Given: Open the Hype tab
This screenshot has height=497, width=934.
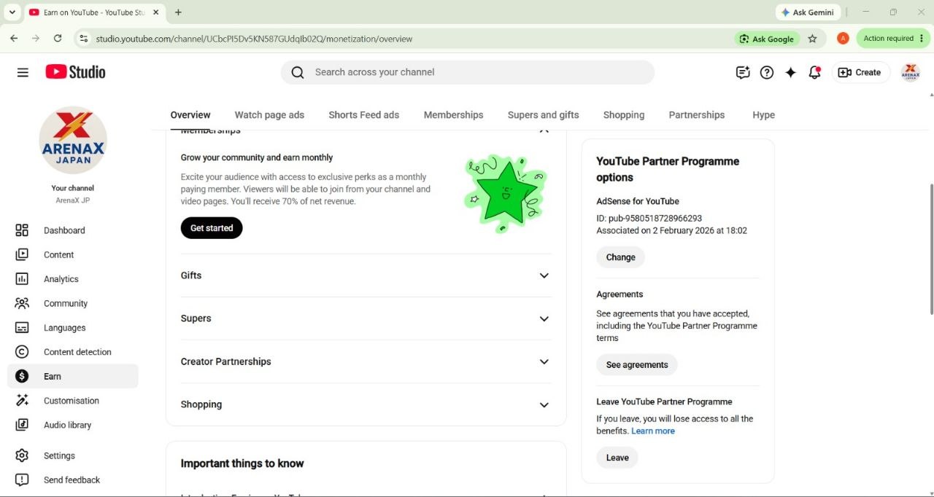Looking at the screenshot, I should pos(763,115).
